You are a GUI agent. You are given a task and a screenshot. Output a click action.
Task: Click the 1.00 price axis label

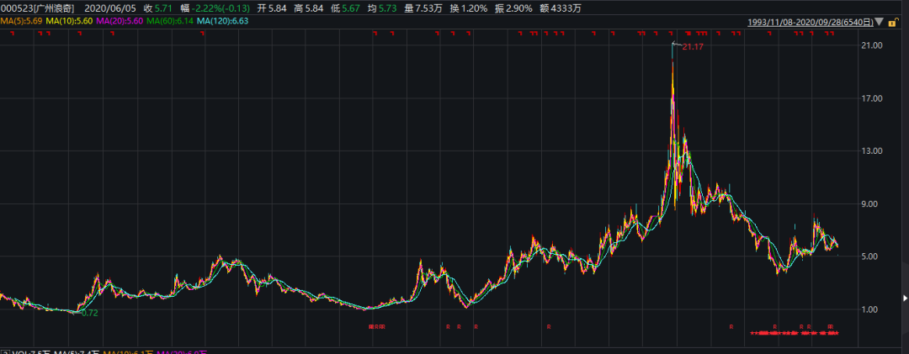pyautogui.click(x=871, y=309)
